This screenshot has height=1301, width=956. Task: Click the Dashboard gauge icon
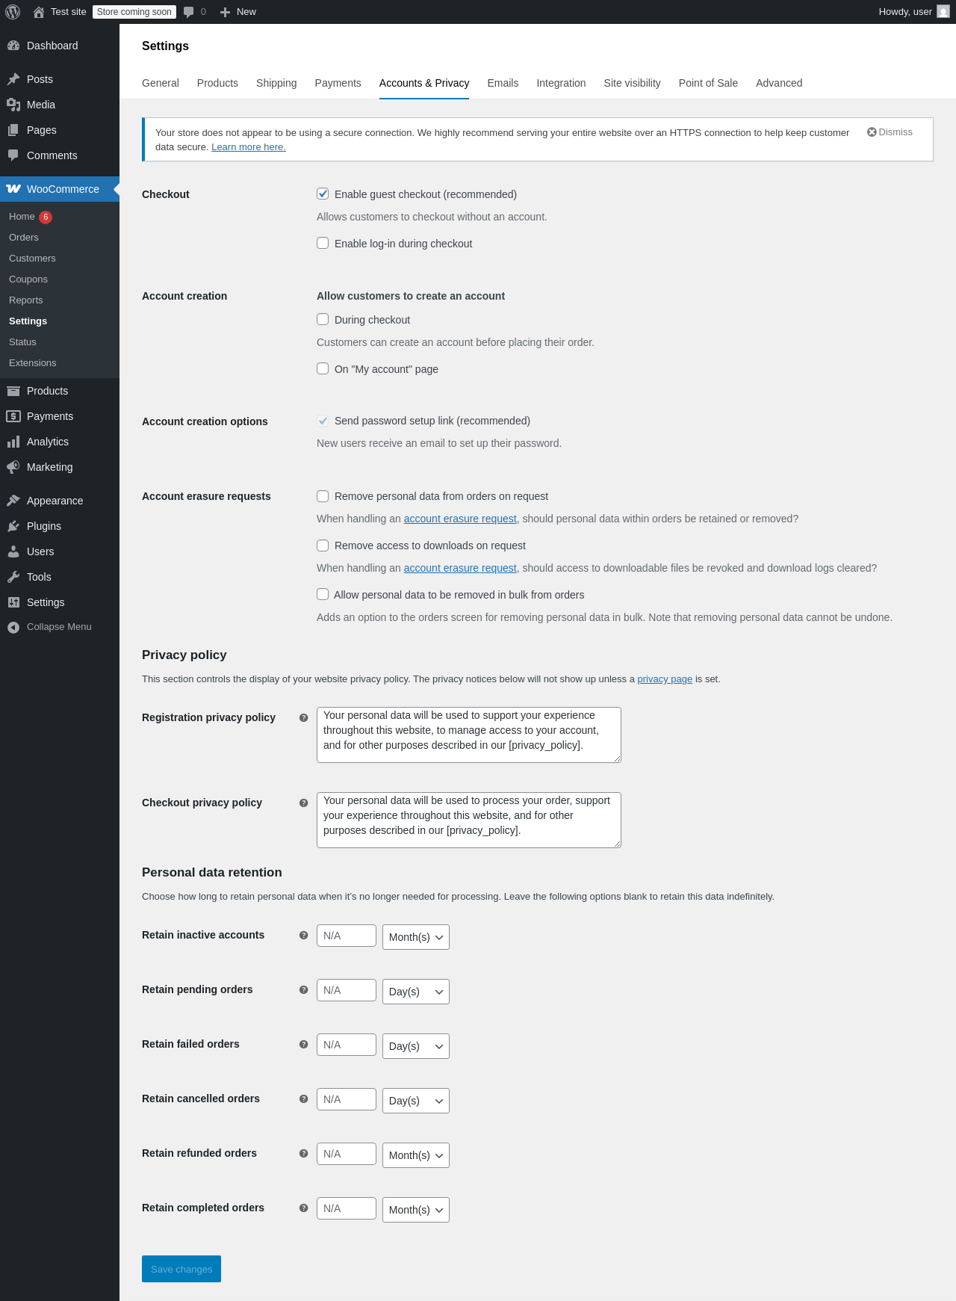coord(13,46)
